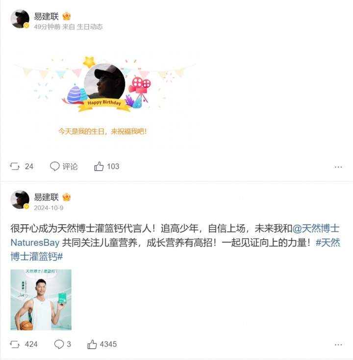Expand the three-dot menu on the second post
The width and height of the screenshot is (353, 360).
(x=338, y=345)
